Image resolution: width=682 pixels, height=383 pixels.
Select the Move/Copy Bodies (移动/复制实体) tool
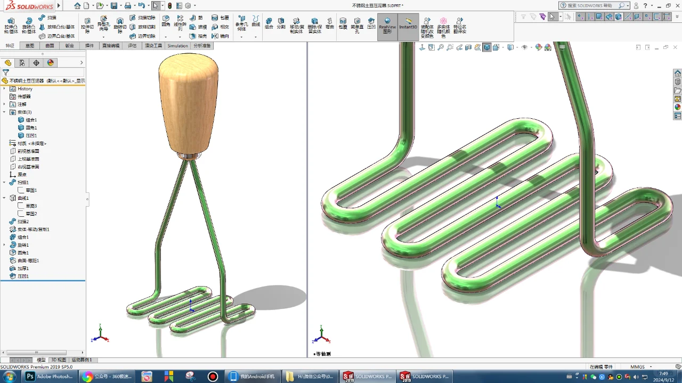(x=296, y=25)
